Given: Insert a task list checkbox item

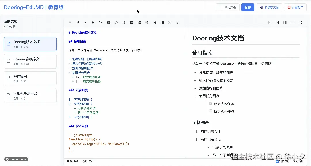Looking at the screenshot, I should click(x=154, y=23).
